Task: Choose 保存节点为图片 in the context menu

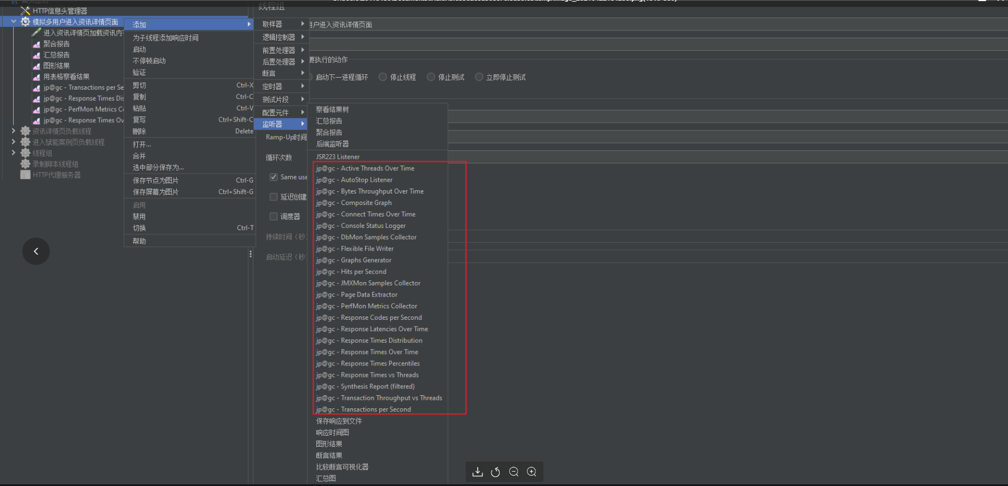Action: [190, 180]
